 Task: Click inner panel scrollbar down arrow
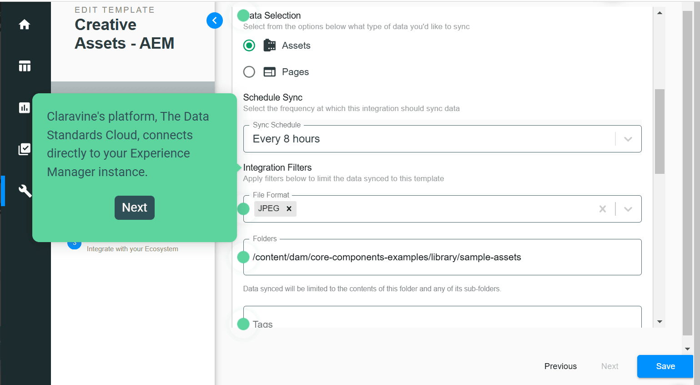660,322
